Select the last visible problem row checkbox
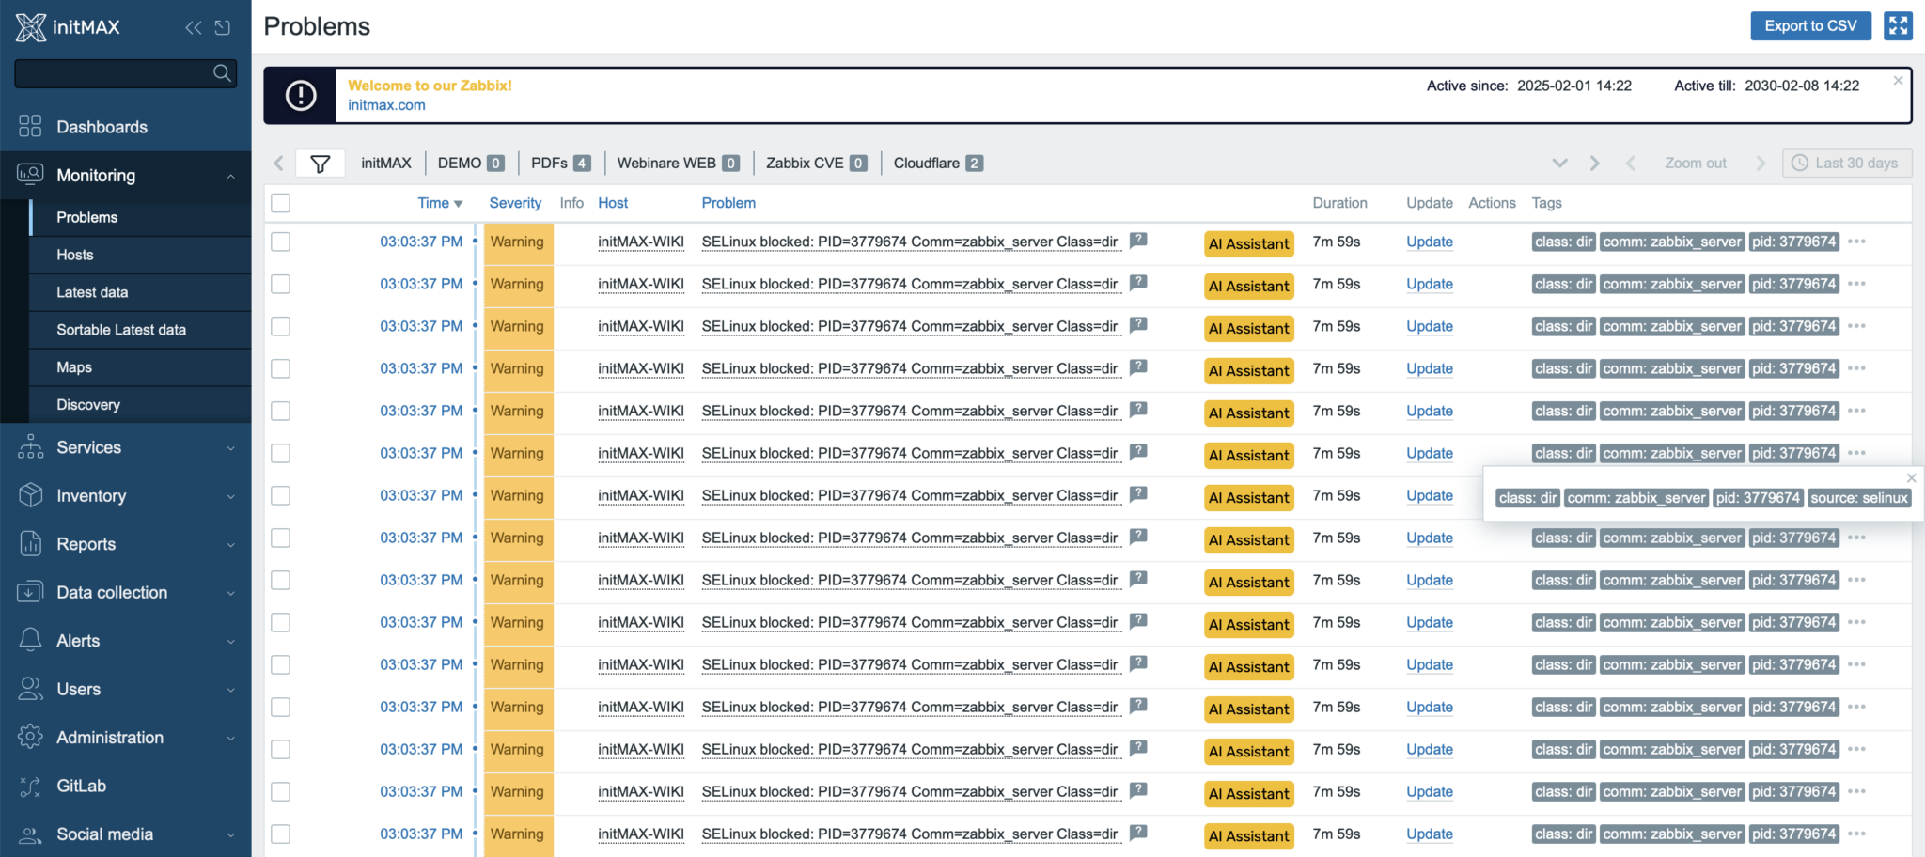This screenshot has height=857, width=1925. (x=279, y=834)
